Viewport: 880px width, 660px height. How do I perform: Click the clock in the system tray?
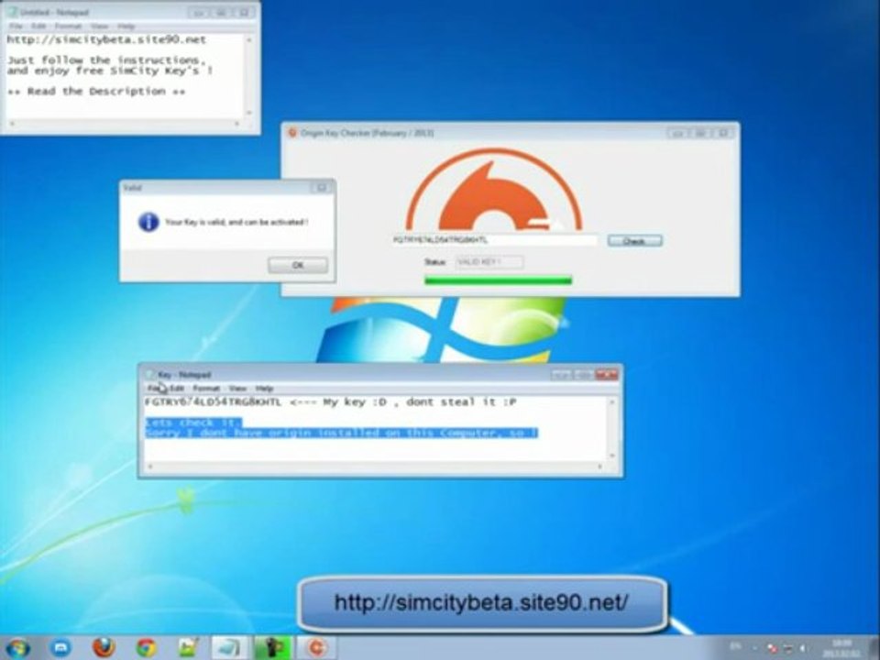[x=841, y=648]
